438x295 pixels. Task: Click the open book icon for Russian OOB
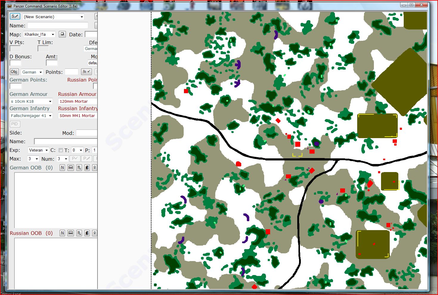71,233
